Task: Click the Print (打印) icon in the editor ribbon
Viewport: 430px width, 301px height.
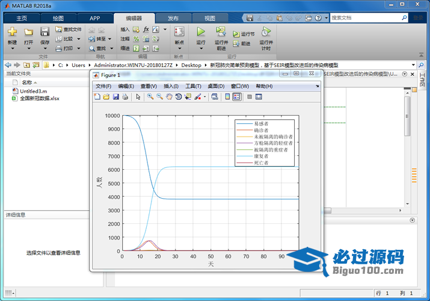Action: (58, 48)
